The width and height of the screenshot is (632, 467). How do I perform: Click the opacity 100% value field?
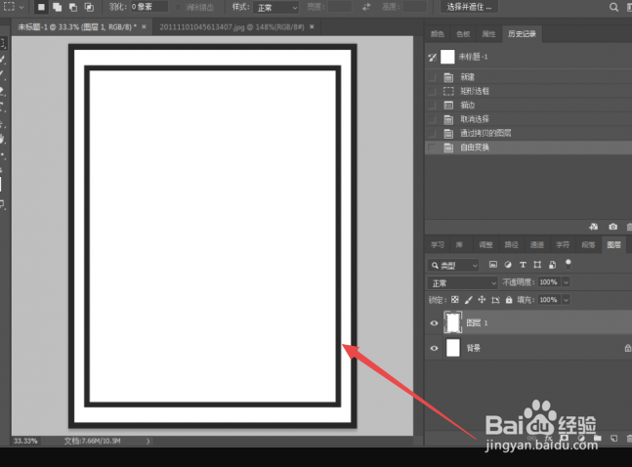pos(549,282)
